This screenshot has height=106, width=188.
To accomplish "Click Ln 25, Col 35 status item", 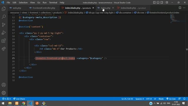I will click(x=127, y=99).
